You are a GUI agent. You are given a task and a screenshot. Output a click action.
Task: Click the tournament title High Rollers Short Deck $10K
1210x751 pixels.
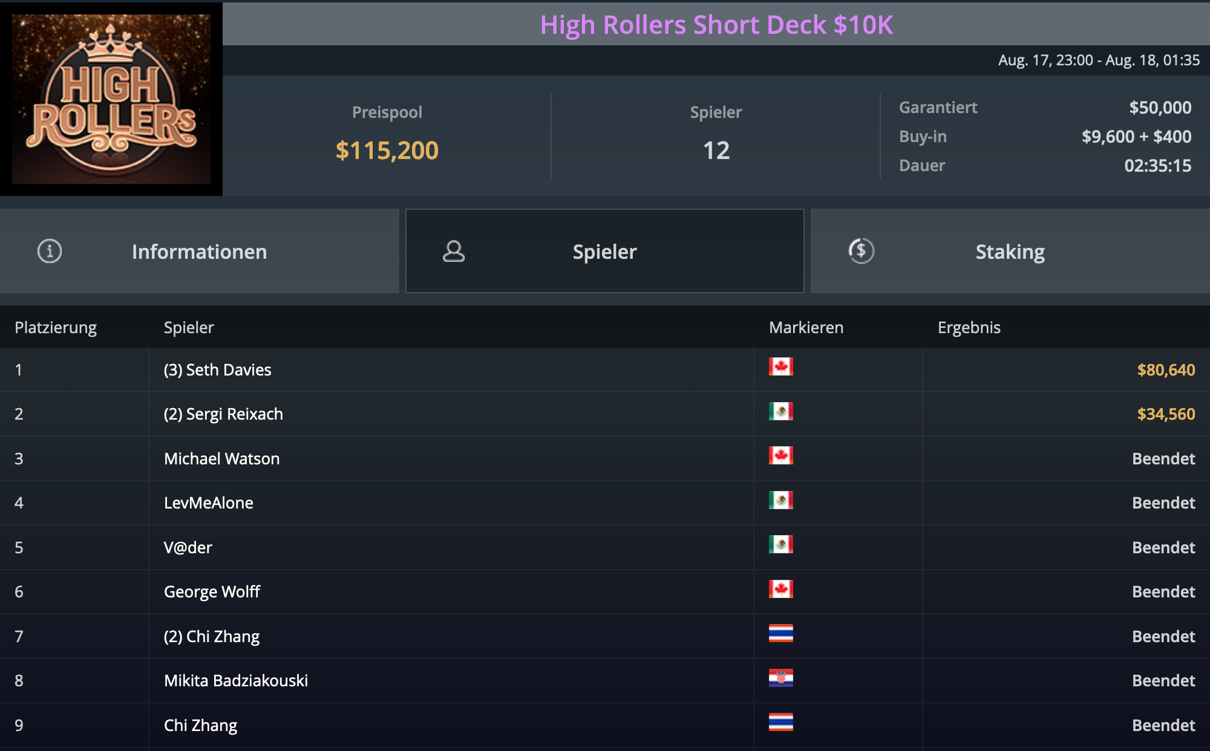coord(716,25)
